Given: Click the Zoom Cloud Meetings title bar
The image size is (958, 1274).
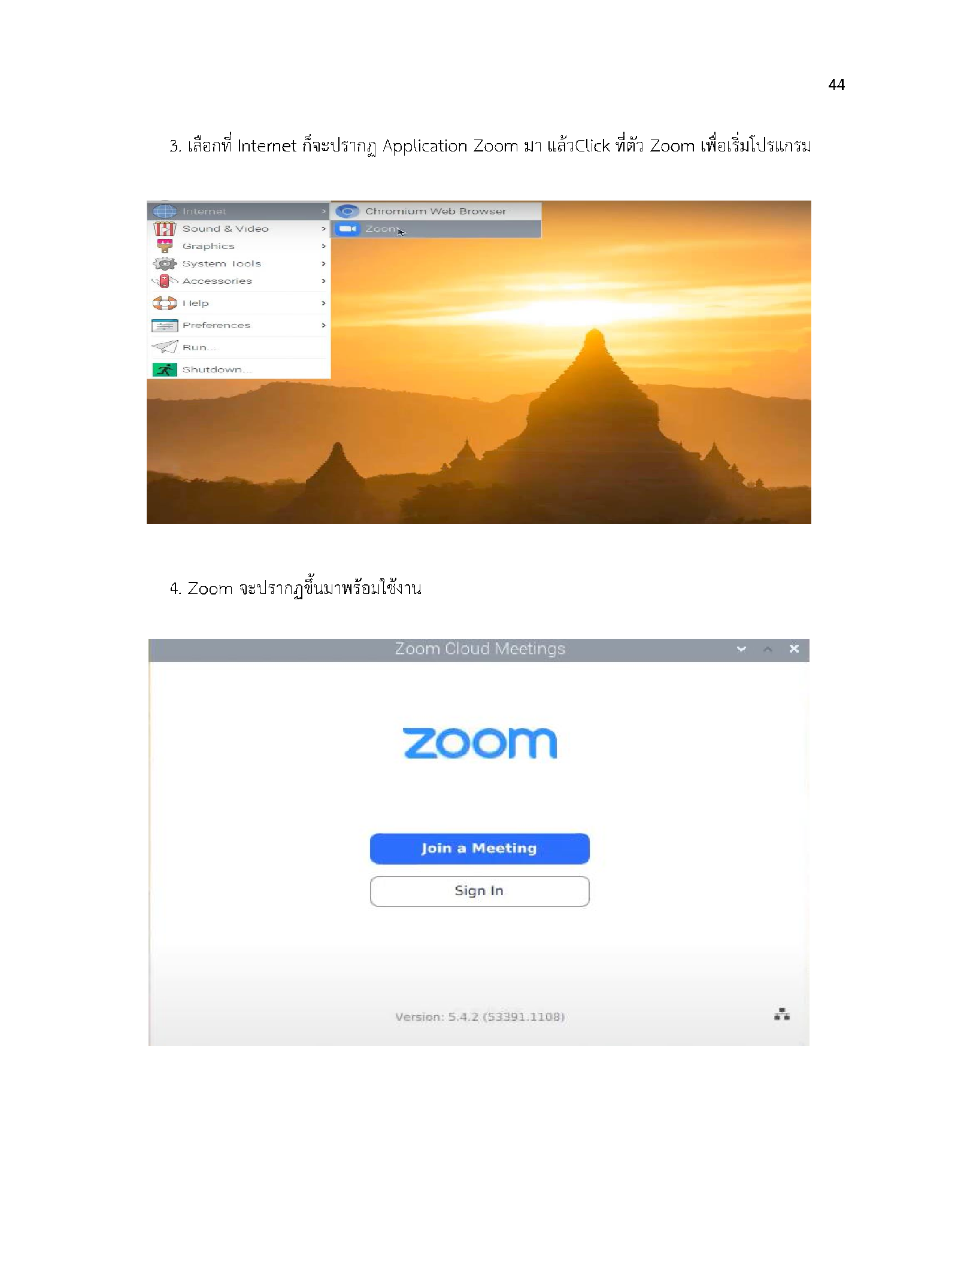Looking at the screenshot, I should point(479,650).
